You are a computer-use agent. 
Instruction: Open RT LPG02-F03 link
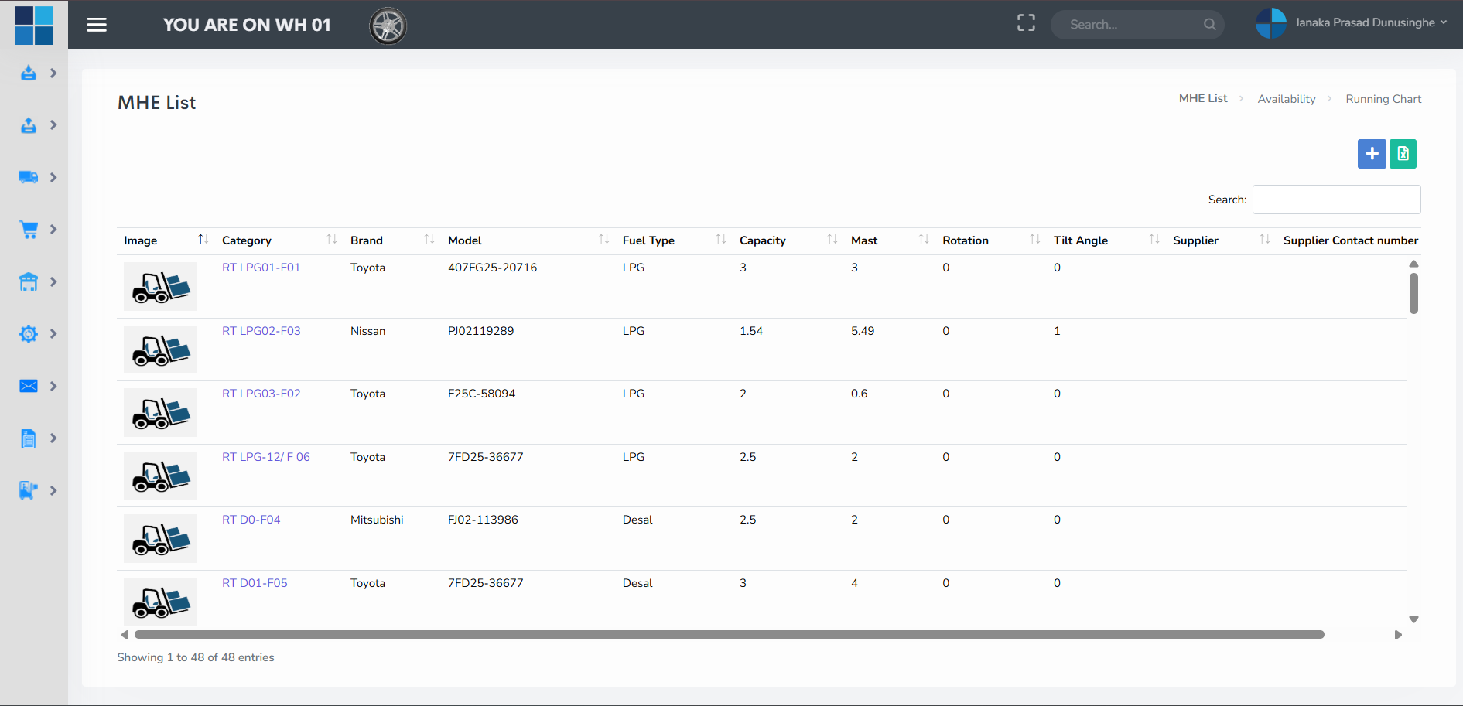coord(261,331)
